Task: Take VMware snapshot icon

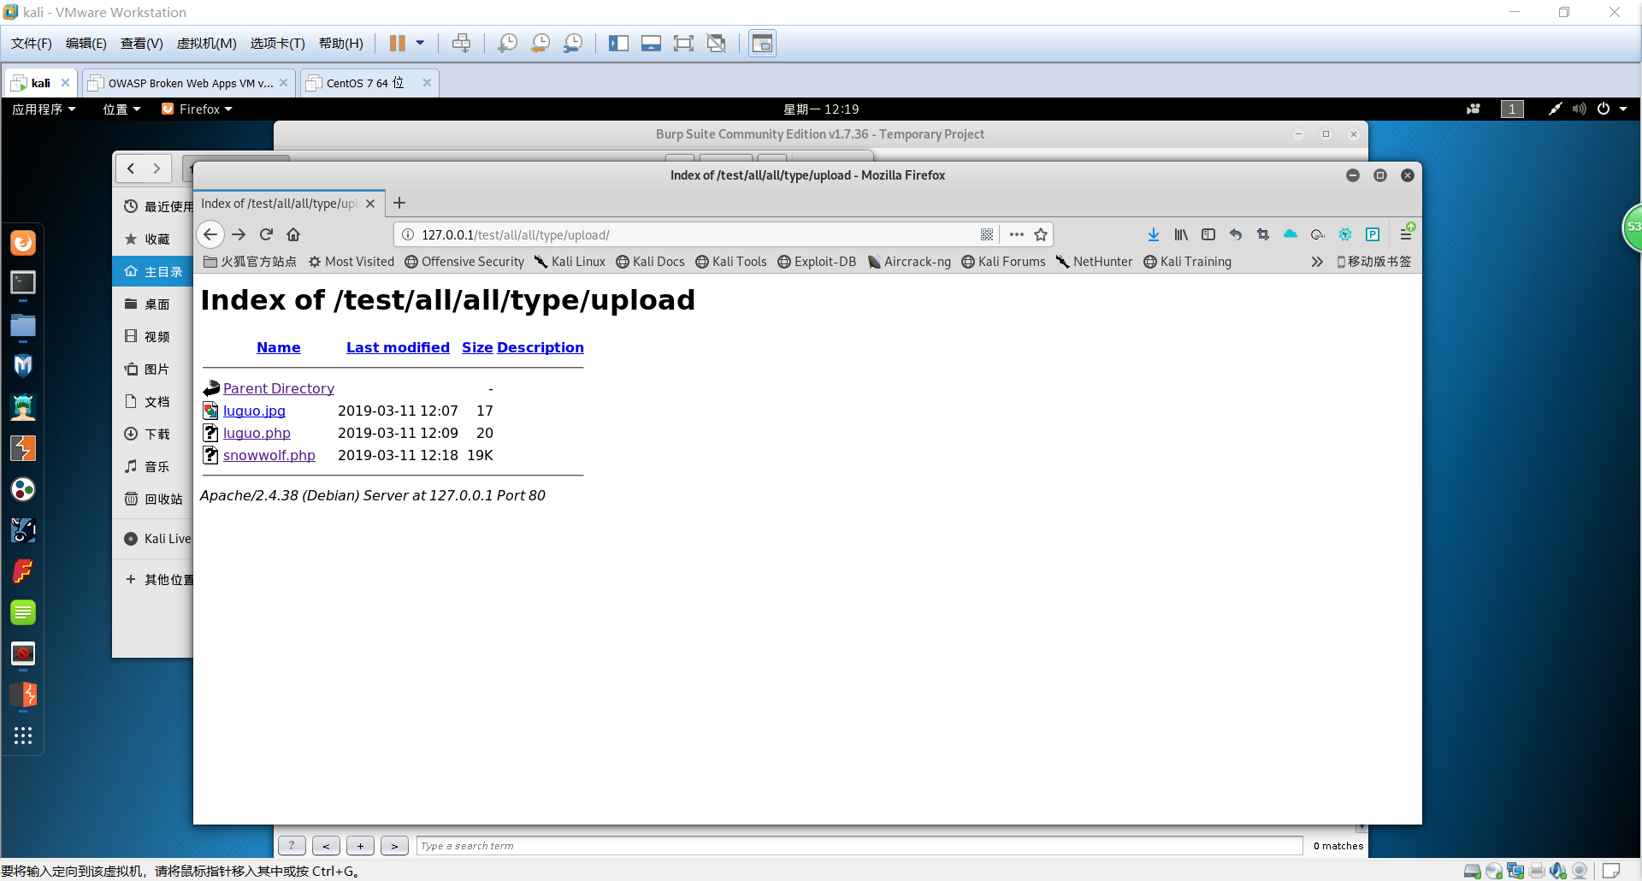Action: [x=507, y=43]
